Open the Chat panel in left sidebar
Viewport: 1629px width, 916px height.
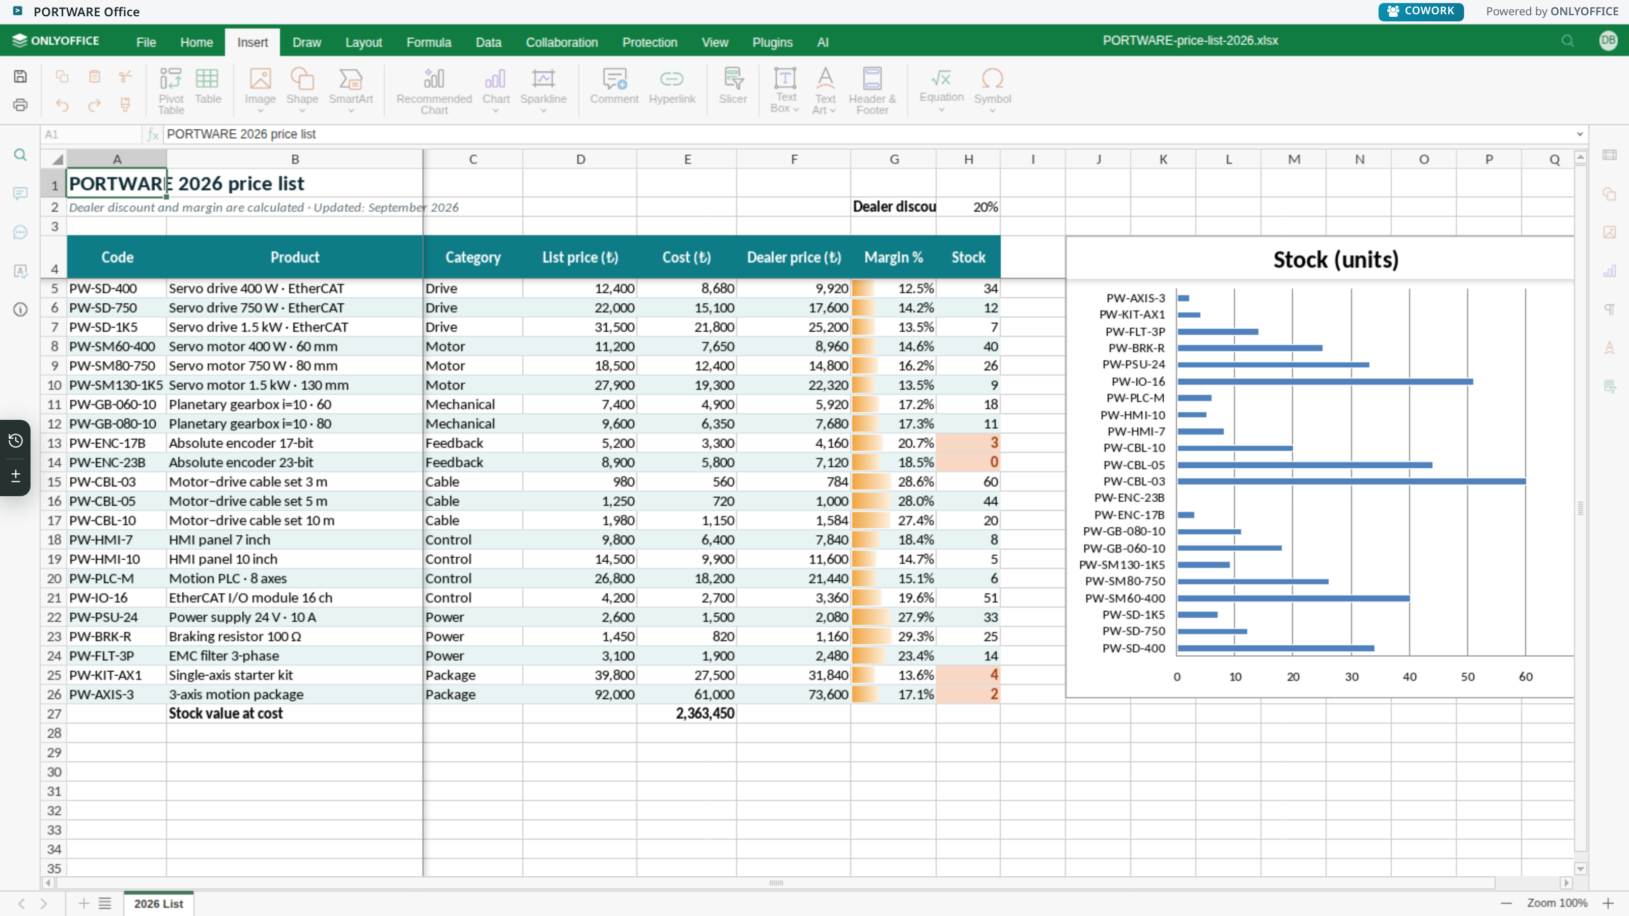20,232
